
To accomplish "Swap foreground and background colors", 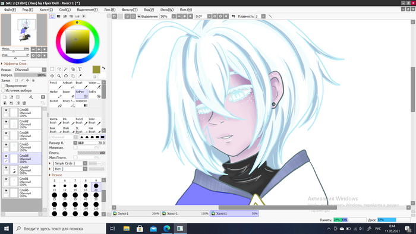I will click(103, 68).
